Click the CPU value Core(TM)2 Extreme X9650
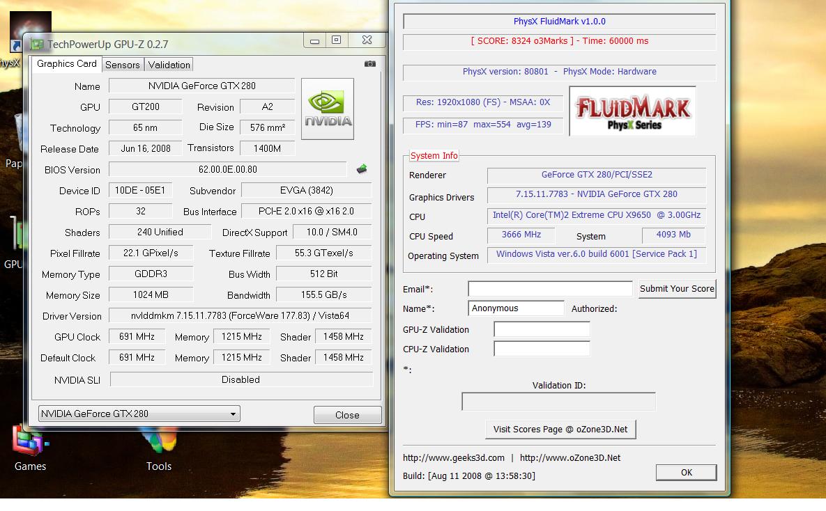The width and height of the screenshot is (826, 511). coord(597,215)
